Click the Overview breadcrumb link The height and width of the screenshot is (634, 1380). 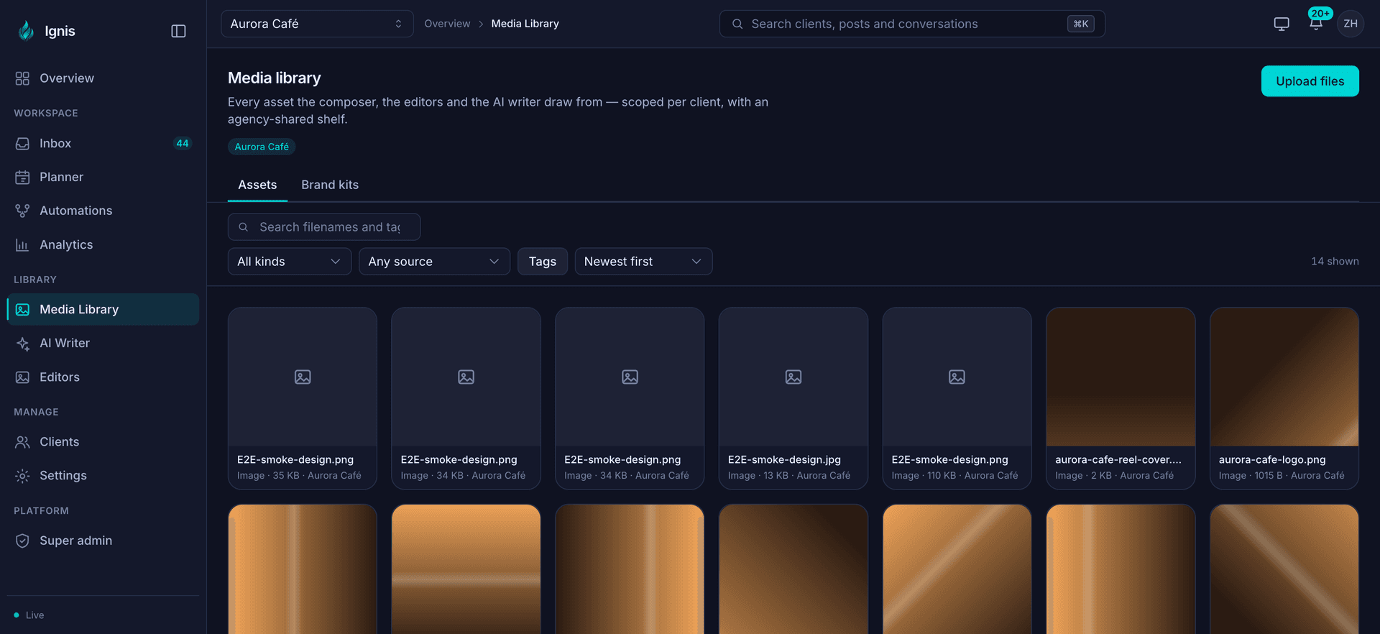coord(447,24)
